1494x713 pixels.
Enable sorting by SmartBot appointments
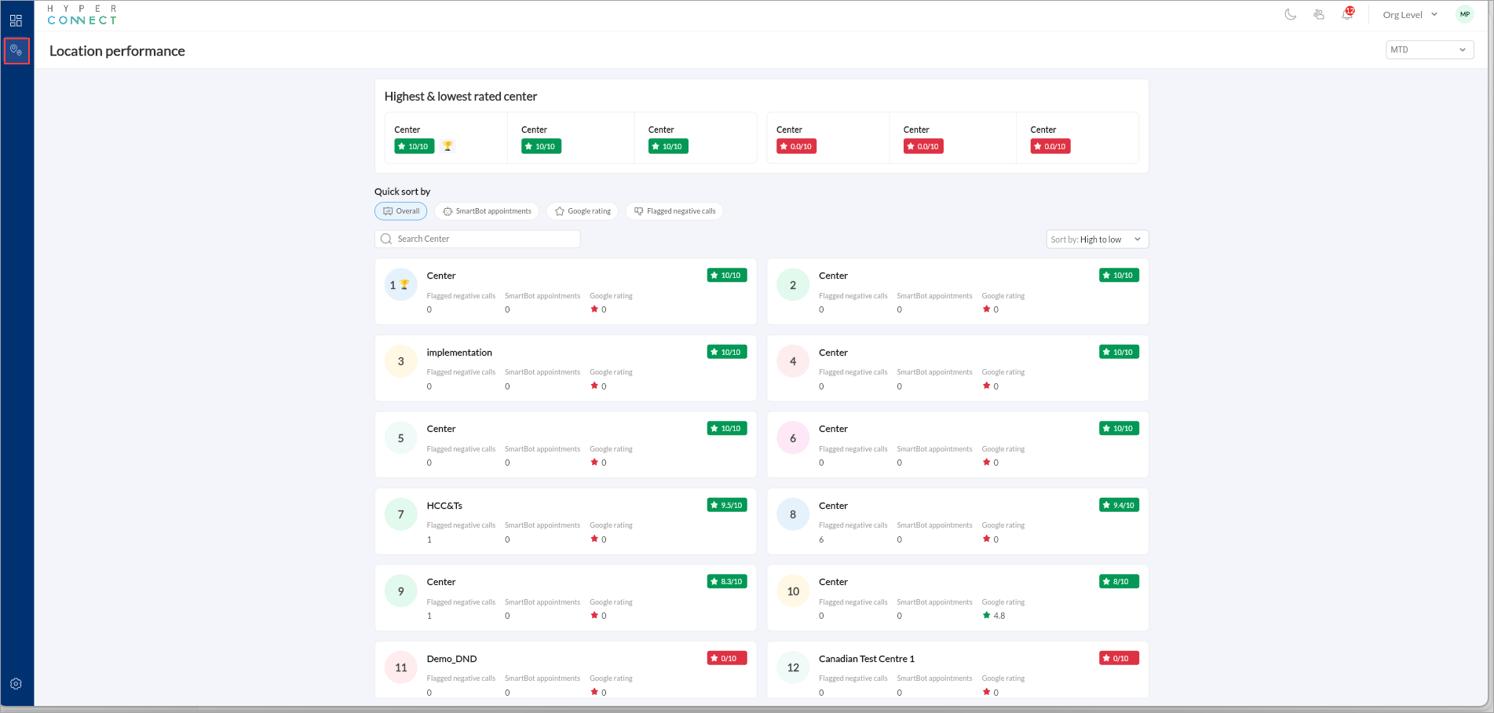click(x=486, y=210)
